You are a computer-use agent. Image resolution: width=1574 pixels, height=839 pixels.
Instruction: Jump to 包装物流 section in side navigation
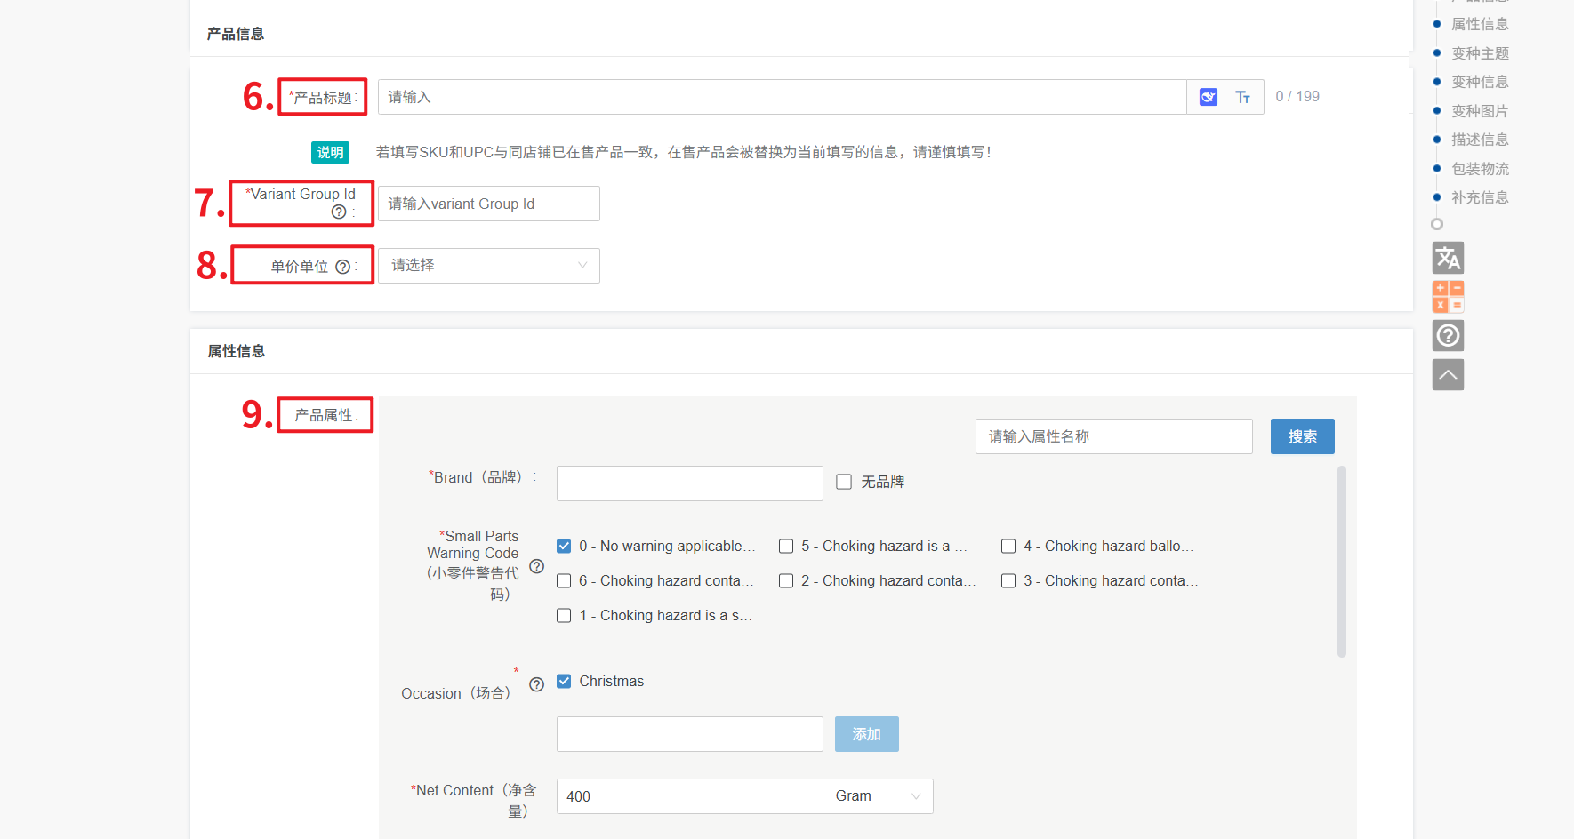pos(1479,169)
